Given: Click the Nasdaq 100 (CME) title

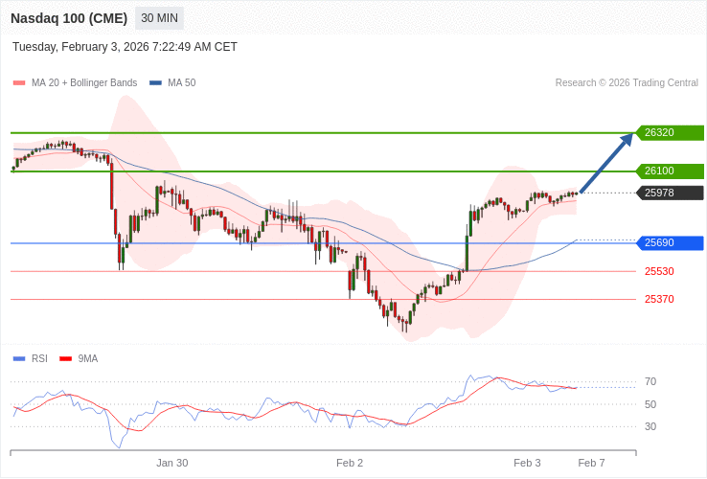Looking at the screenshot, I should (69, 18).
